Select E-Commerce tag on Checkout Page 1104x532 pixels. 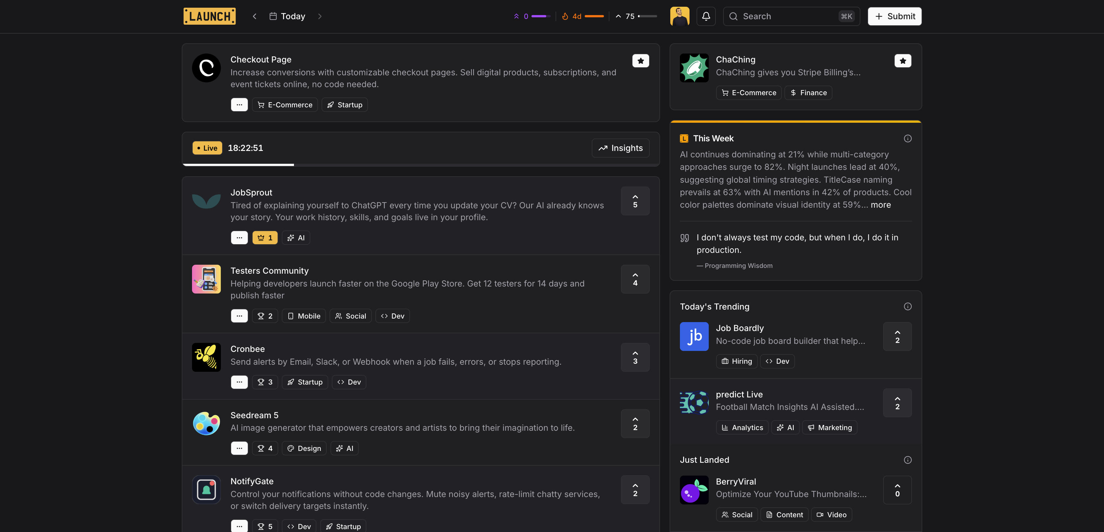(x=285, y=105)
